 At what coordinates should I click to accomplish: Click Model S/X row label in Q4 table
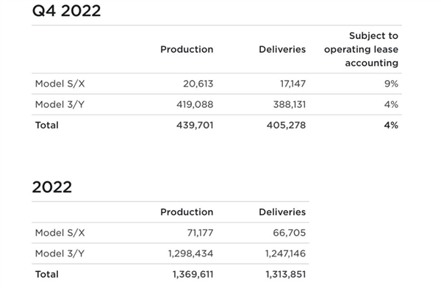tap(60, 84)
